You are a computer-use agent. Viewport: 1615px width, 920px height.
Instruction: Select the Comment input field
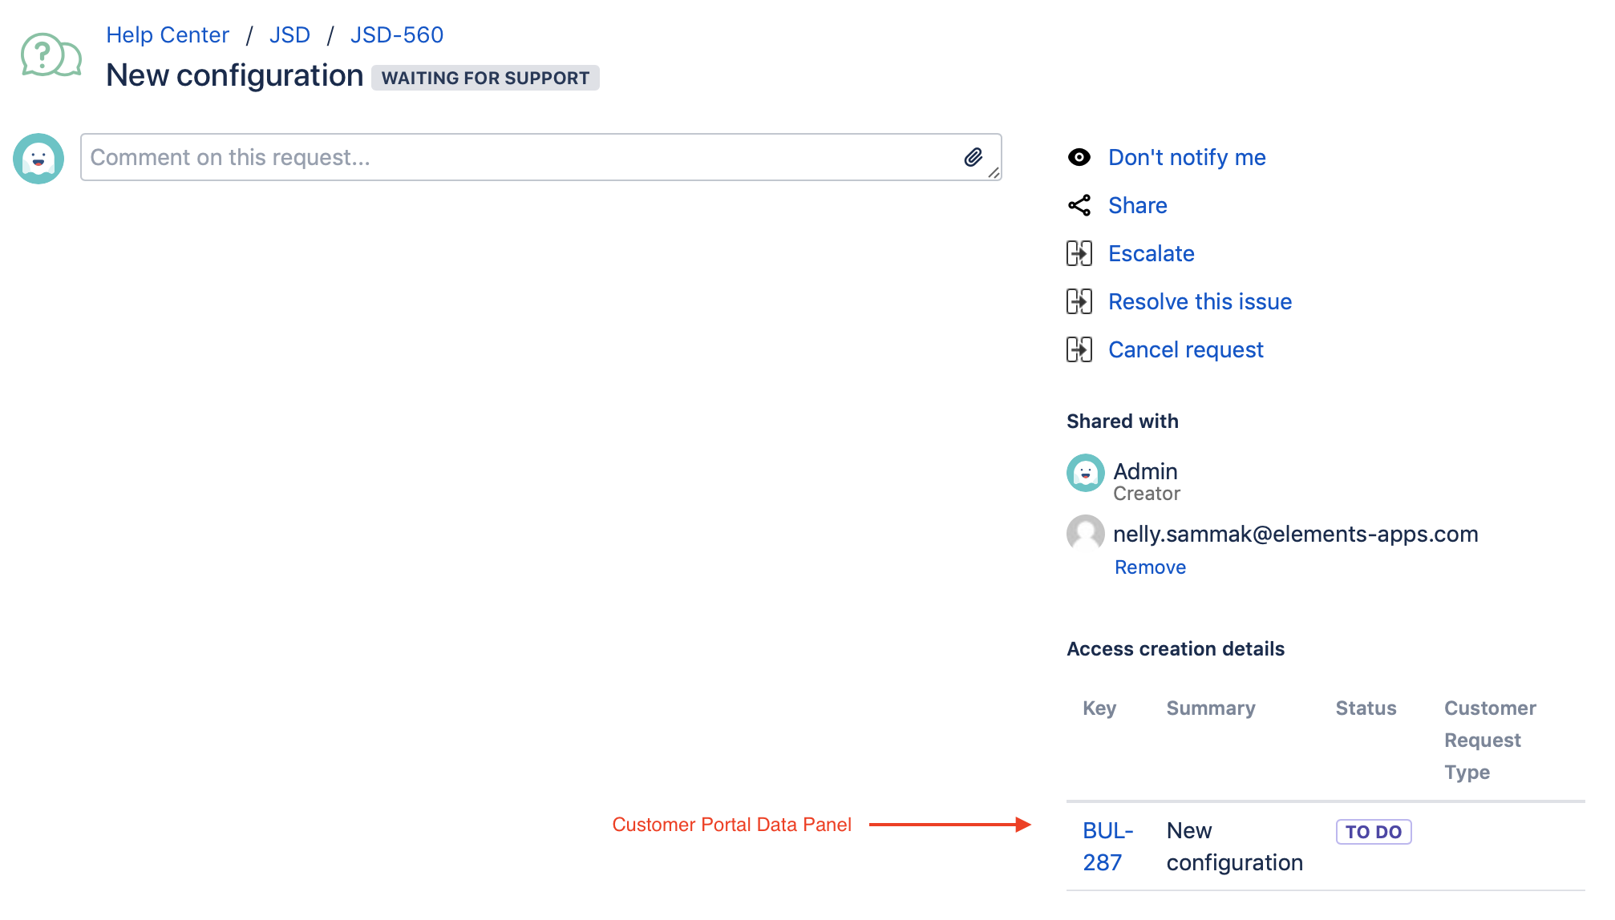point(540,157)
